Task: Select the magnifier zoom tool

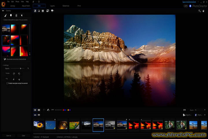Action: (200, 11)
